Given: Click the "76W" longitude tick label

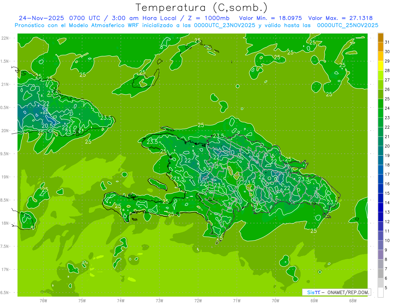Looking at the screenshot, I should coord(43,301).
